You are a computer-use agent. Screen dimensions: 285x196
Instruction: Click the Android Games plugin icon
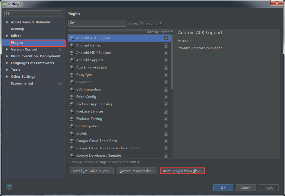pyautogui.click(x=72, y=45)
